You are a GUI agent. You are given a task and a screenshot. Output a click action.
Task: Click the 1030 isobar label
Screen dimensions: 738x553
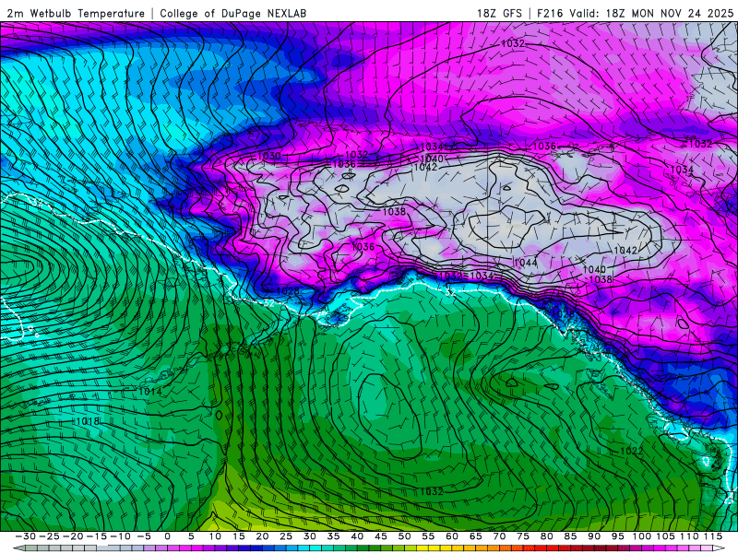[269, 156]
